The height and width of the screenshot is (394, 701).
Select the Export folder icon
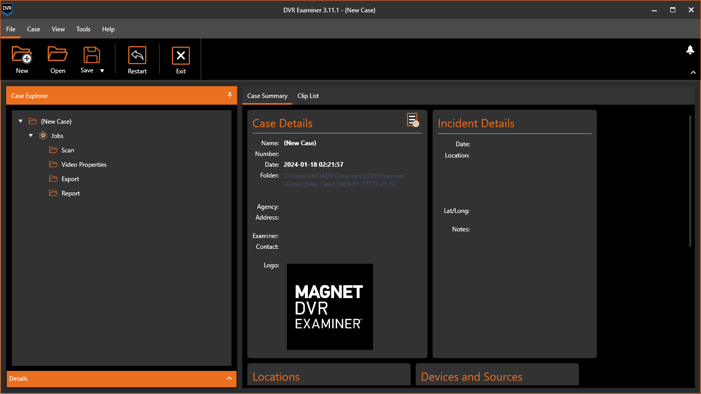(53, 179)
